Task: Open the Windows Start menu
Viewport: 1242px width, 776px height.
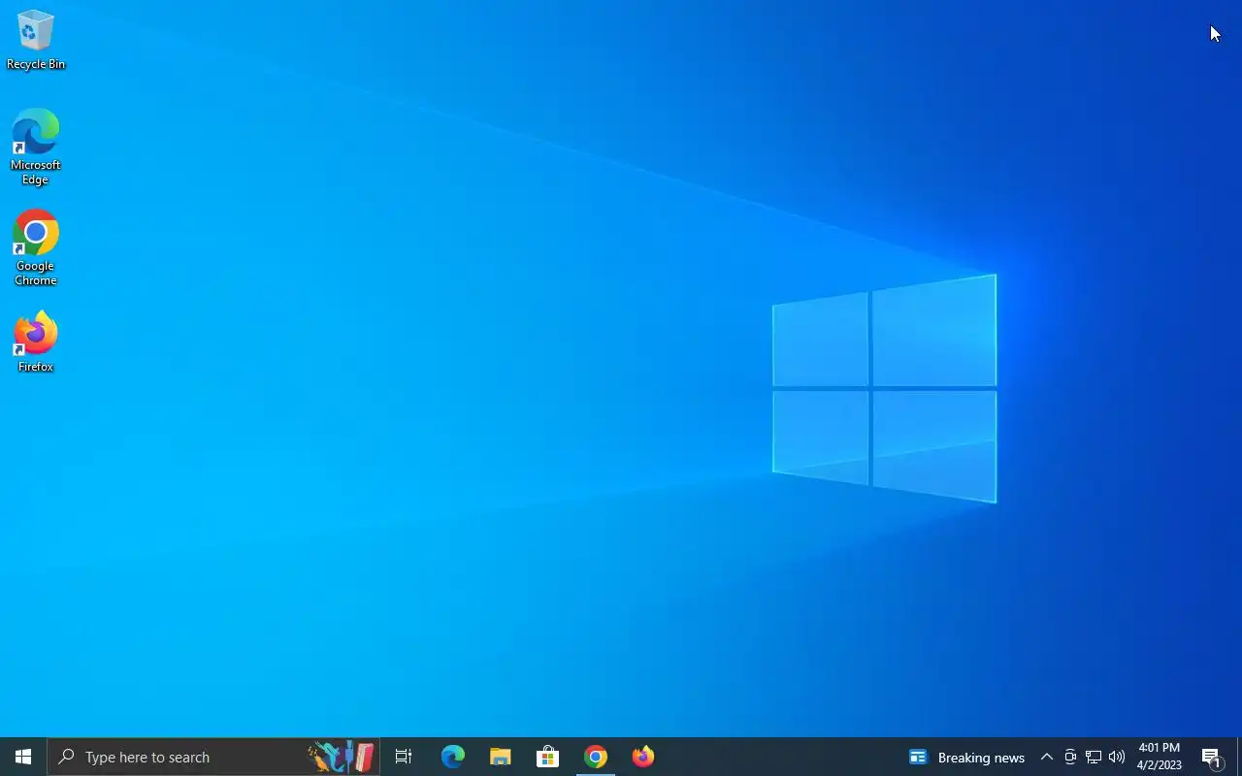Action: point(23,757)
